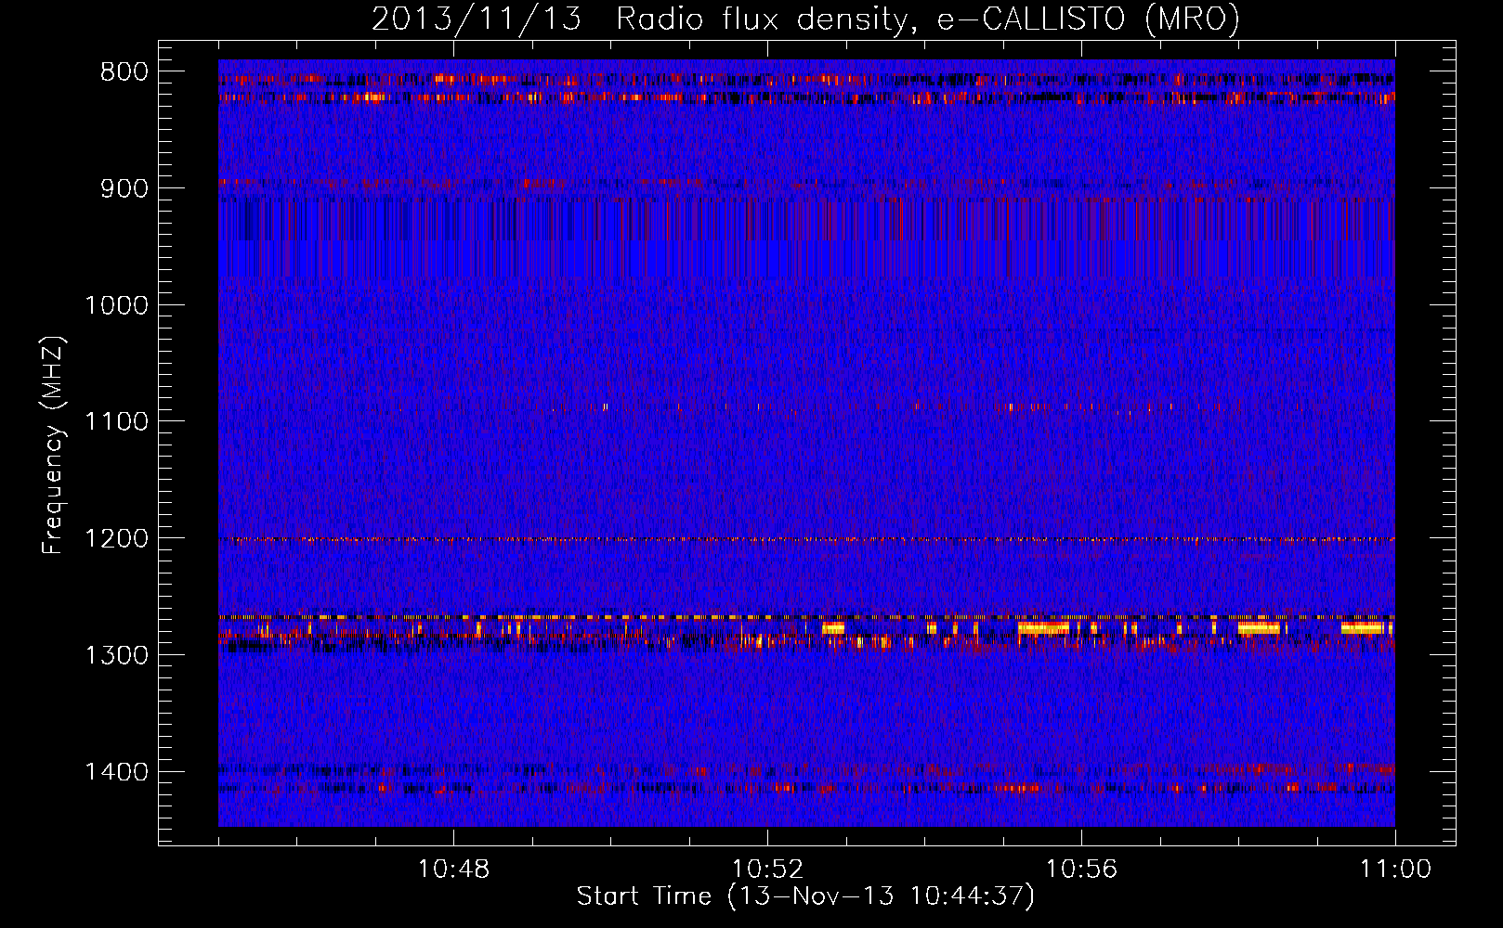
Task: Click the 1100 frequency tick label
Action: (x=116, y=422)
